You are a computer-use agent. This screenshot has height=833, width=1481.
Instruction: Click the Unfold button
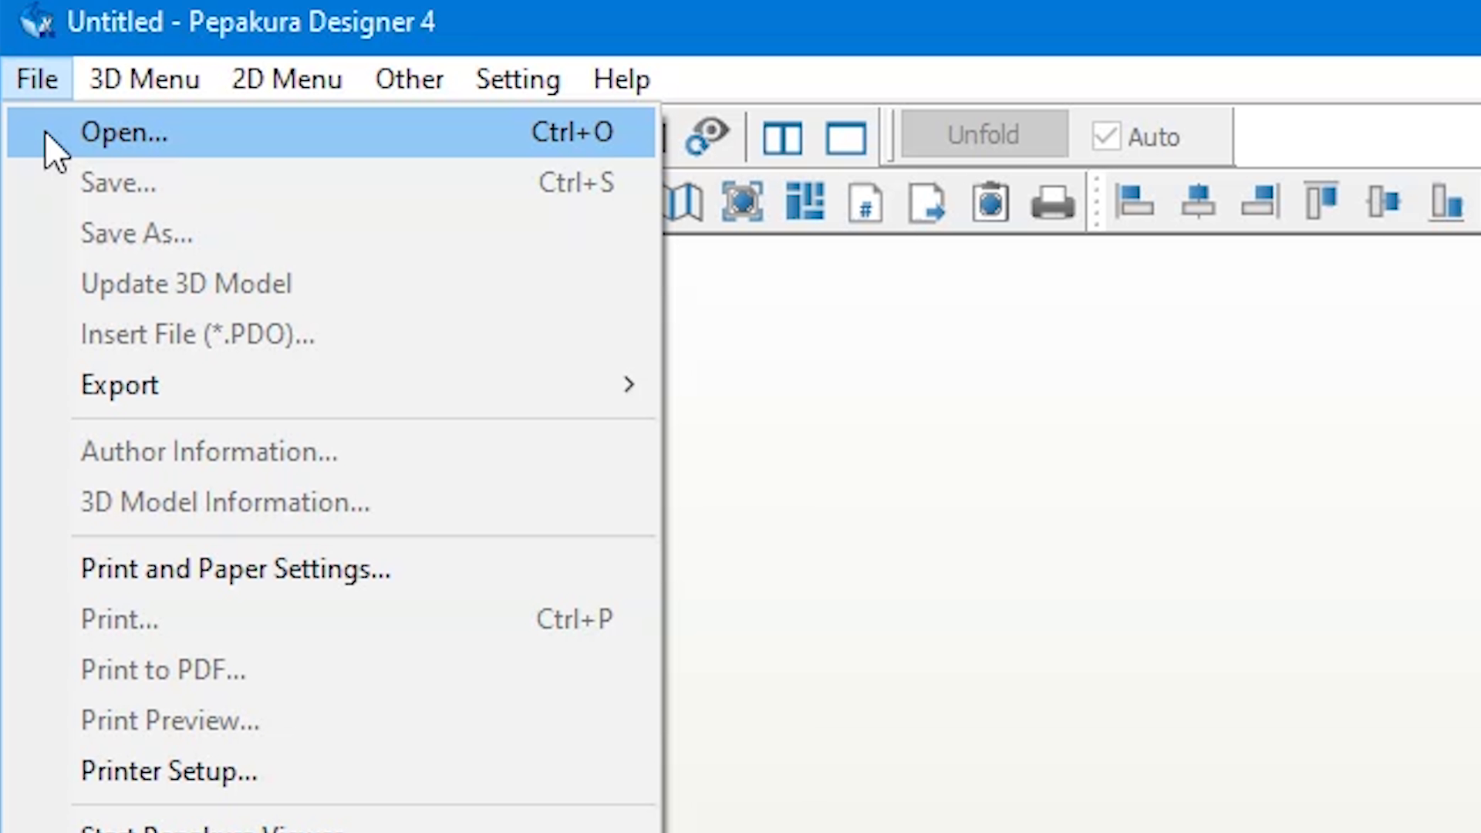click(x=982, y=135)
